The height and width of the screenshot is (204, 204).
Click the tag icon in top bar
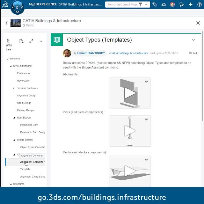pyautogui.click(x=155, y=4)
